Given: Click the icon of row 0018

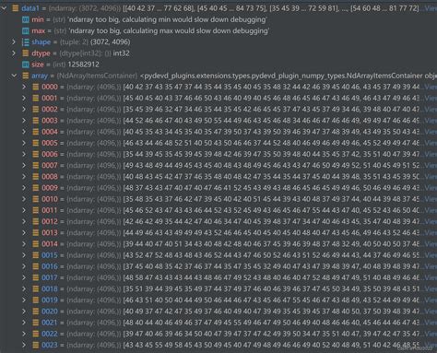Looking at the screenshot, I should coord(36,289).
